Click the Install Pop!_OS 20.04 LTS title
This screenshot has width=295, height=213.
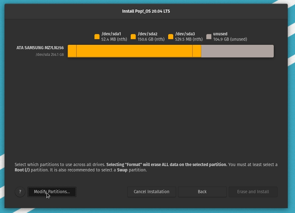pos(146,11)
